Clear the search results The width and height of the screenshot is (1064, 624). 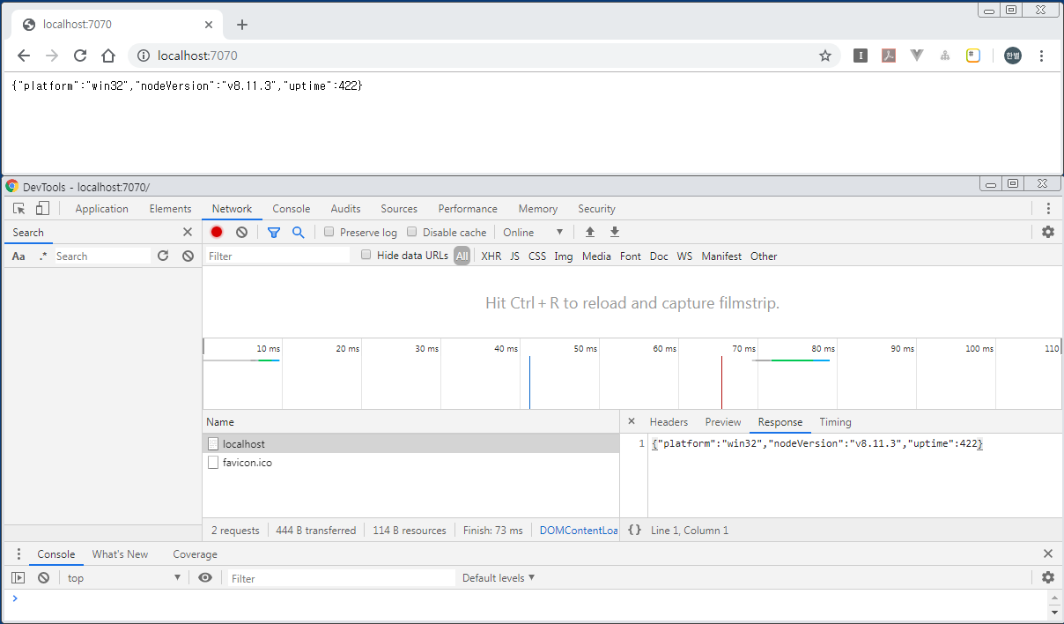tap(188, 256)
